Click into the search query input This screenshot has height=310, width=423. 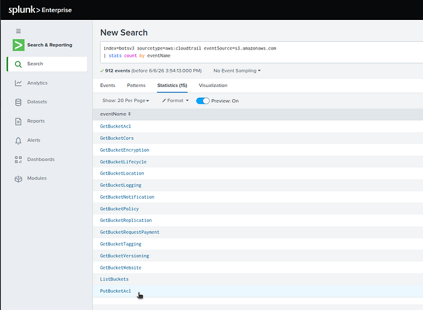[261, 53]
